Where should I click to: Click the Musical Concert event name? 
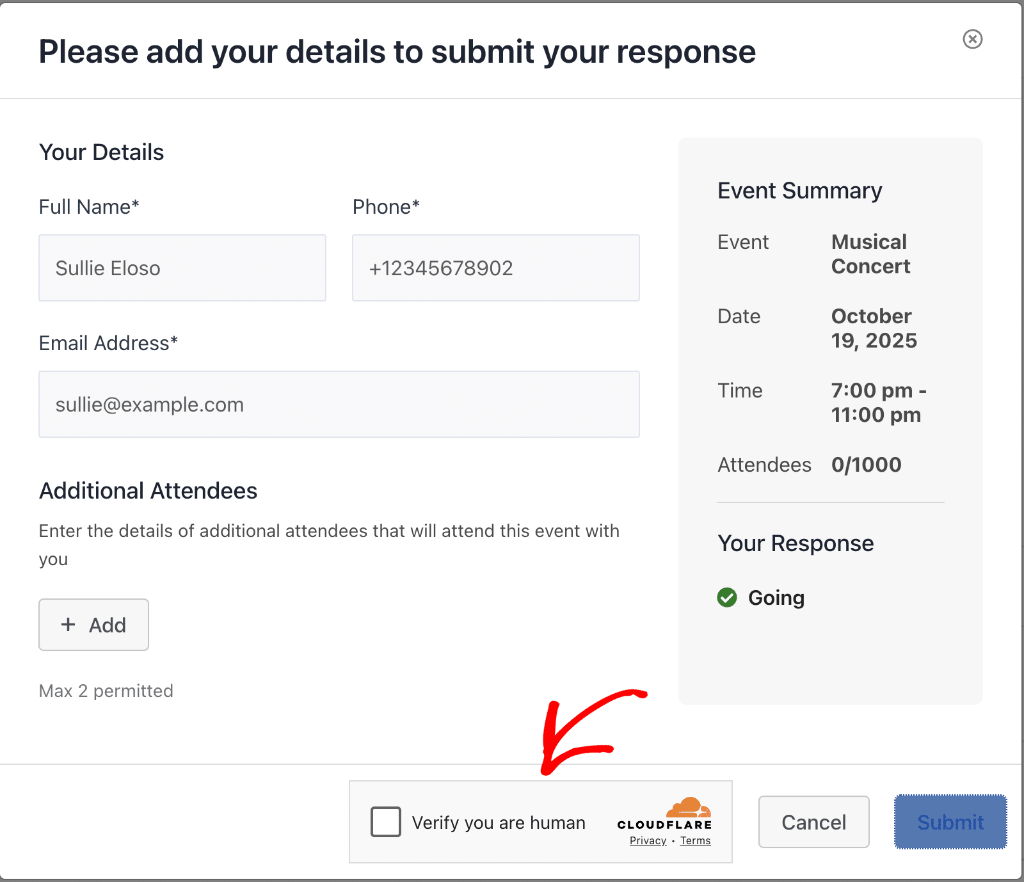[x=870, y=254]
